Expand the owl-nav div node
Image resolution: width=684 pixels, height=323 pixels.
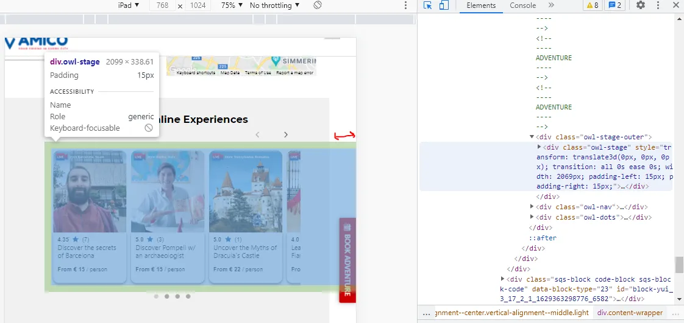(532, 207)
